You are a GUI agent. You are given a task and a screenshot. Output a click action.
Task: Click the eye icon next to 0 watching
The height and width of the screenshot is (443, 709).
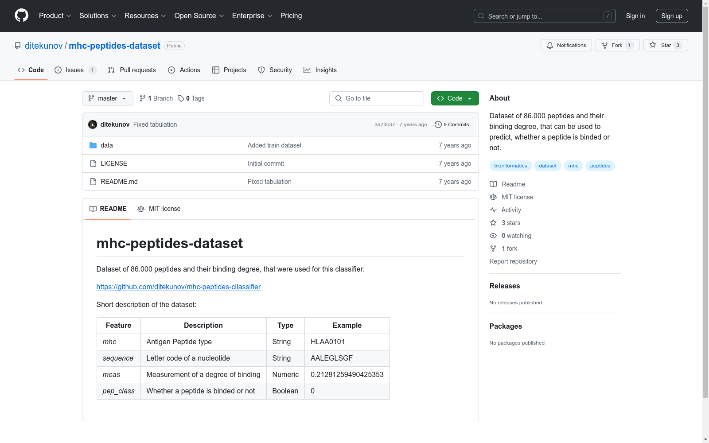tap(493, 236)
